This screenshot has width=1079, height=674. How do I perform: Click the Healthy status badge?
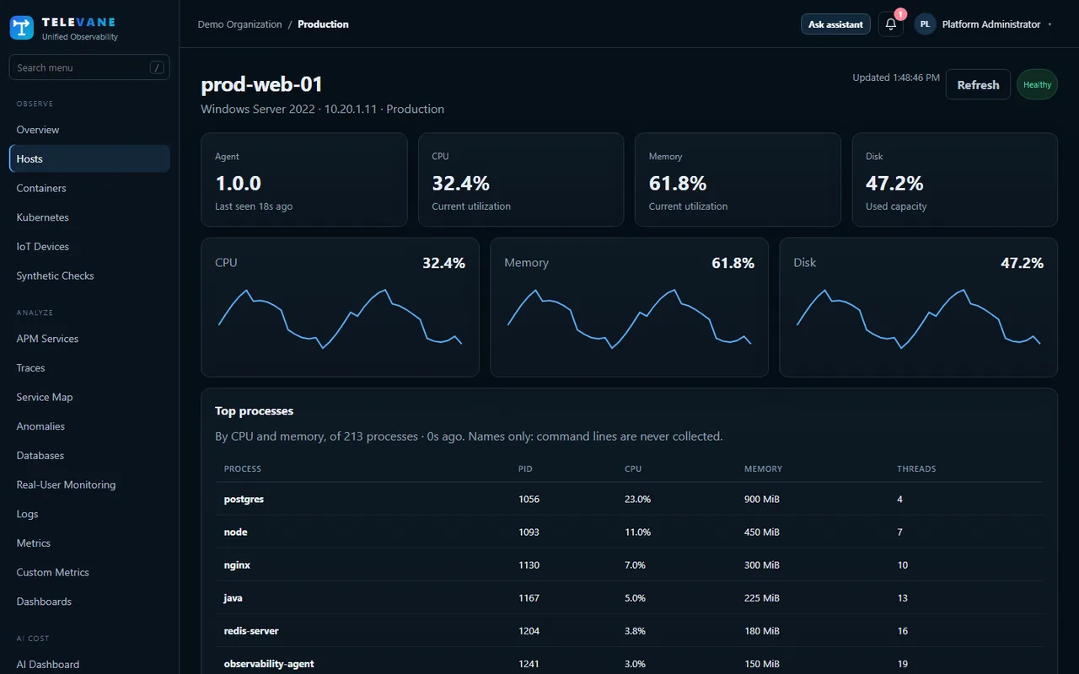coord(1037,85)
